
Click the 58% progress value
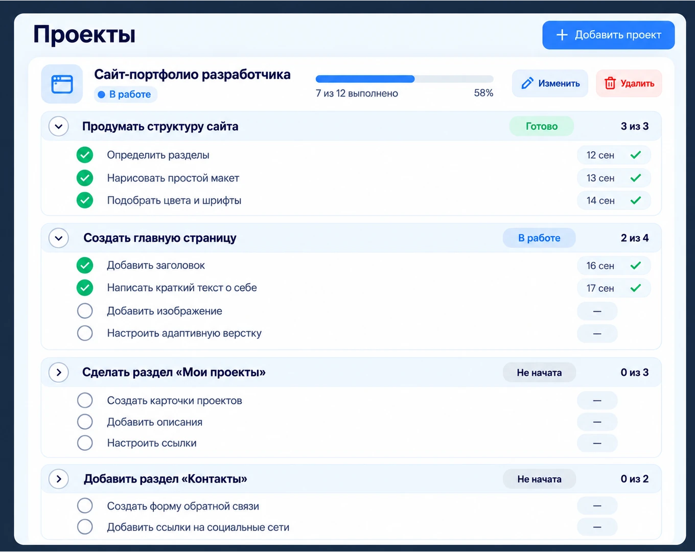pos(483,93)
